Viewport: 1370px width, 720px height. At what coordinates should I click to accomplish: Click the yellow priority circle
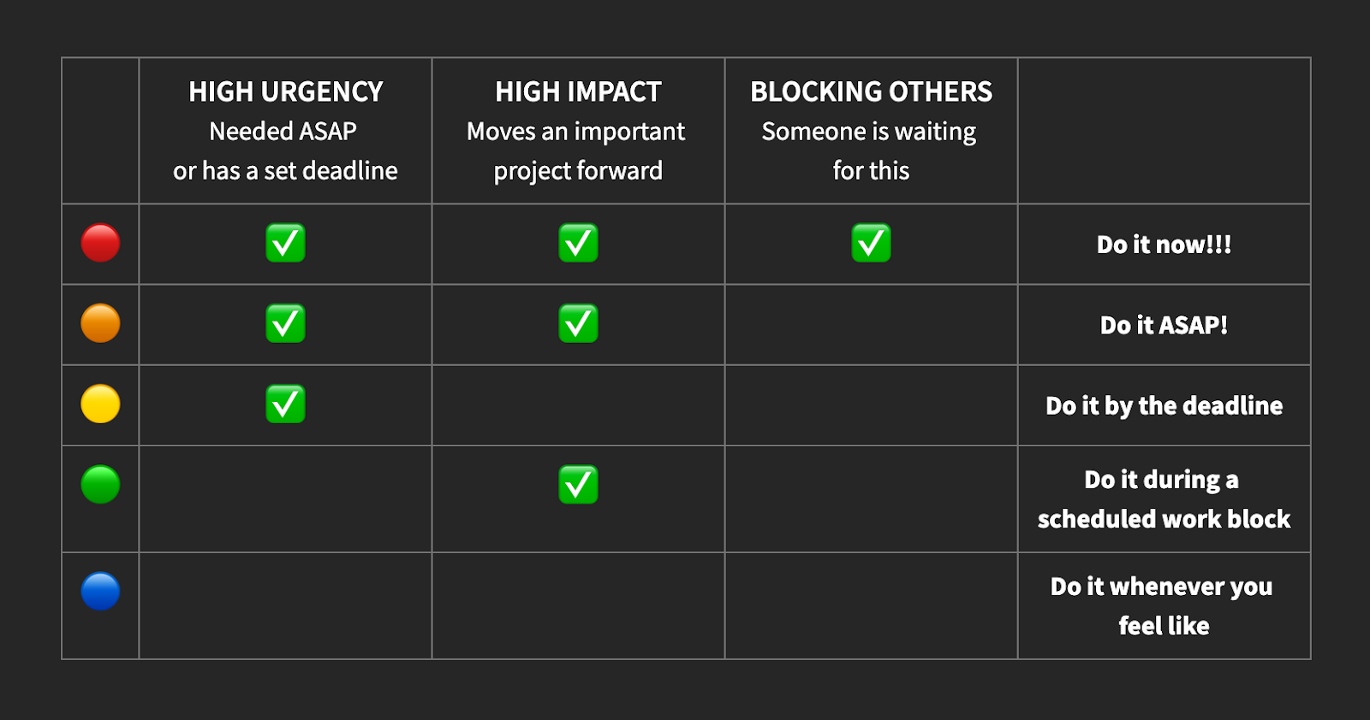(100, 404)
